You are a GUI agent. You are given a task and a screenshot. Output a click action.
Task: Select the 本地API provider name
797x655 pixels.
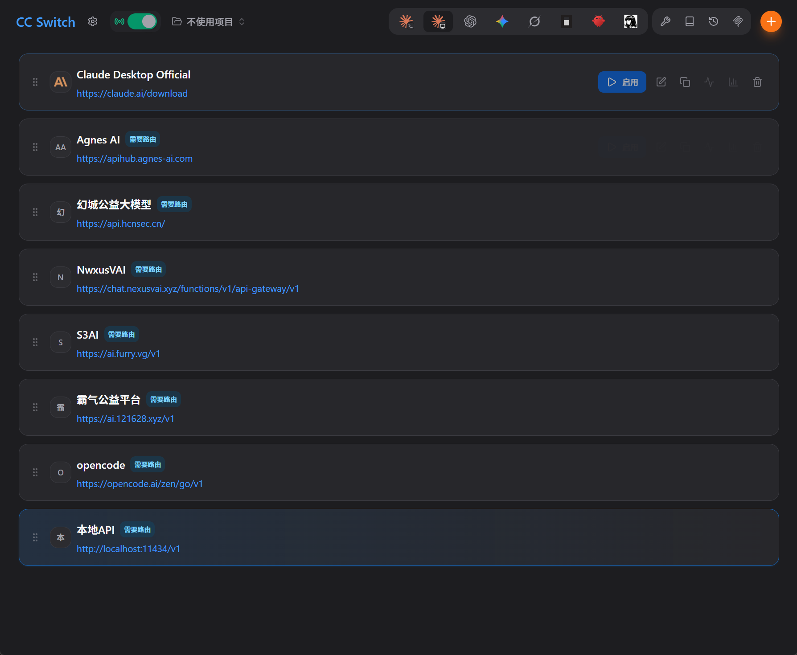click(95, 530)
